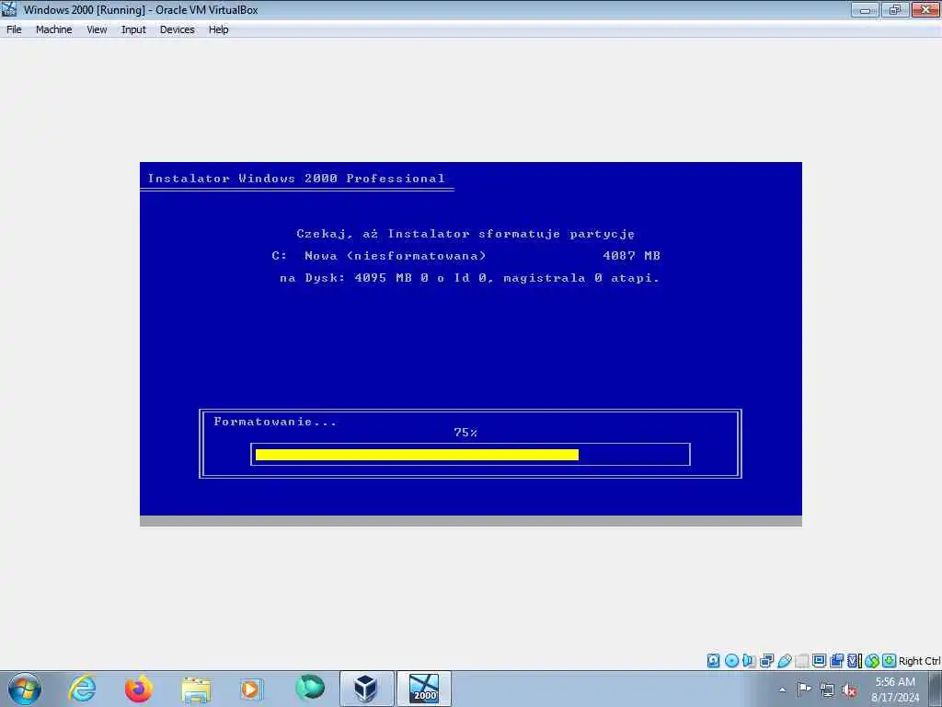Screen dimensions: 942x707
Task: Open the Windows Start menu orb
Action: [x=25, y=689]
